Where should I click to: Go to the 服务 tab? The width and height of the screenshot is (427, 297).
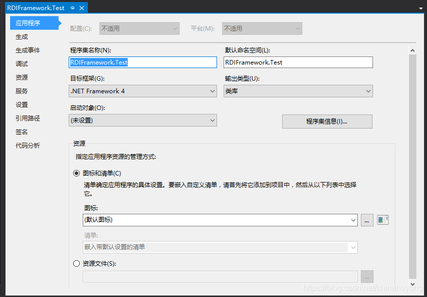point(22,91)
